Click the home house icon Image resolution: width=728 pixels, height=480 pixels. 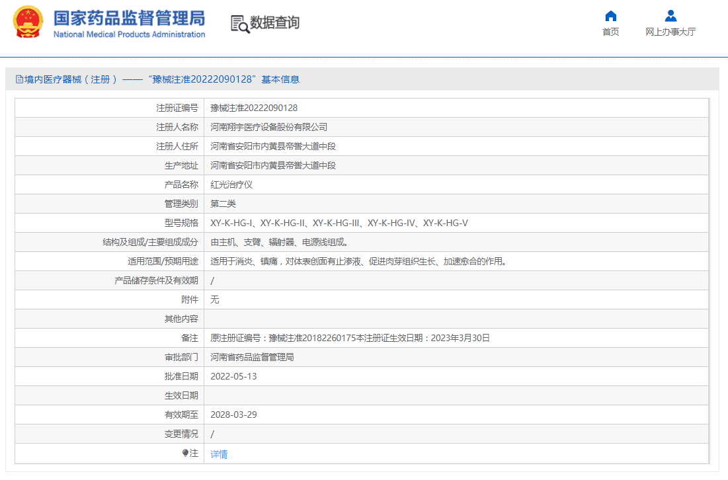[610, 17]
